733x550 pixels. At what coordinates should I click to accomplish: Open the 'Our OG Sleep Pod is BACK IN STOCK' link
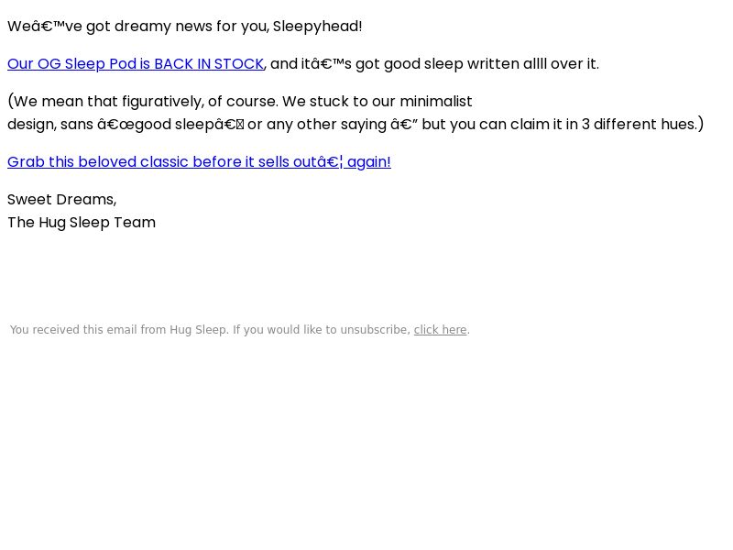(136, 63)
